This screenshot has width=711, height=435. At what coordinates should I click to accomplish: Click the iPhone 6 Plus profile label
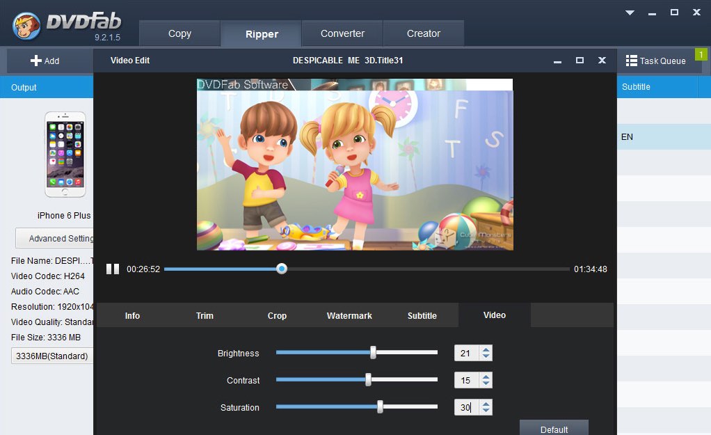[64, 216]
